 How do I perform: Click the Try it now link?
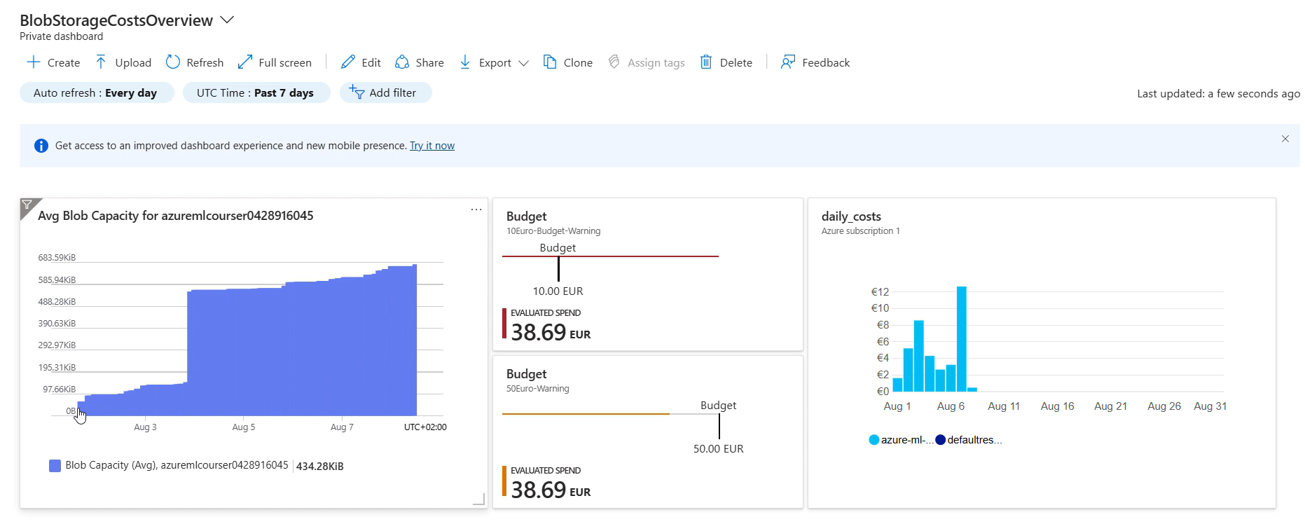(432, 146)
